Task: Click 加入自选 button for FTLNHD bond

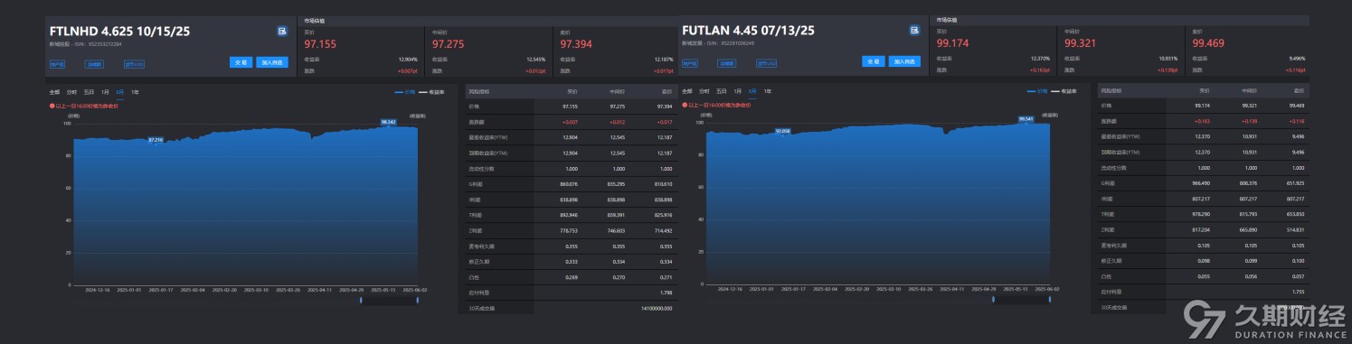Action: tap(271, 62)
